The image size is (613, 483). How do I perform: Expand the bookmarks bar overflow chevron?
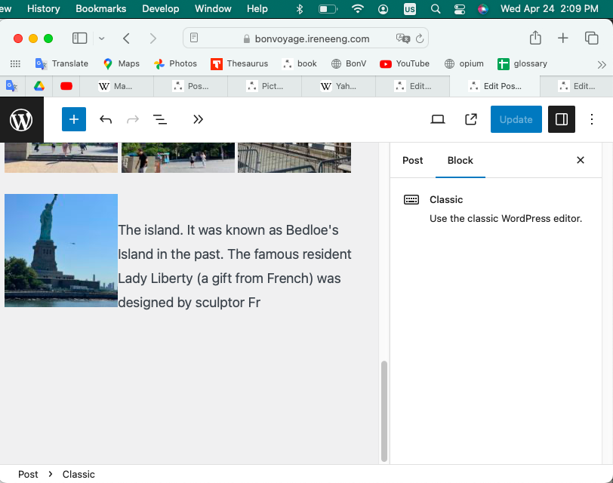pyautogui.click(x=602, y=64)
